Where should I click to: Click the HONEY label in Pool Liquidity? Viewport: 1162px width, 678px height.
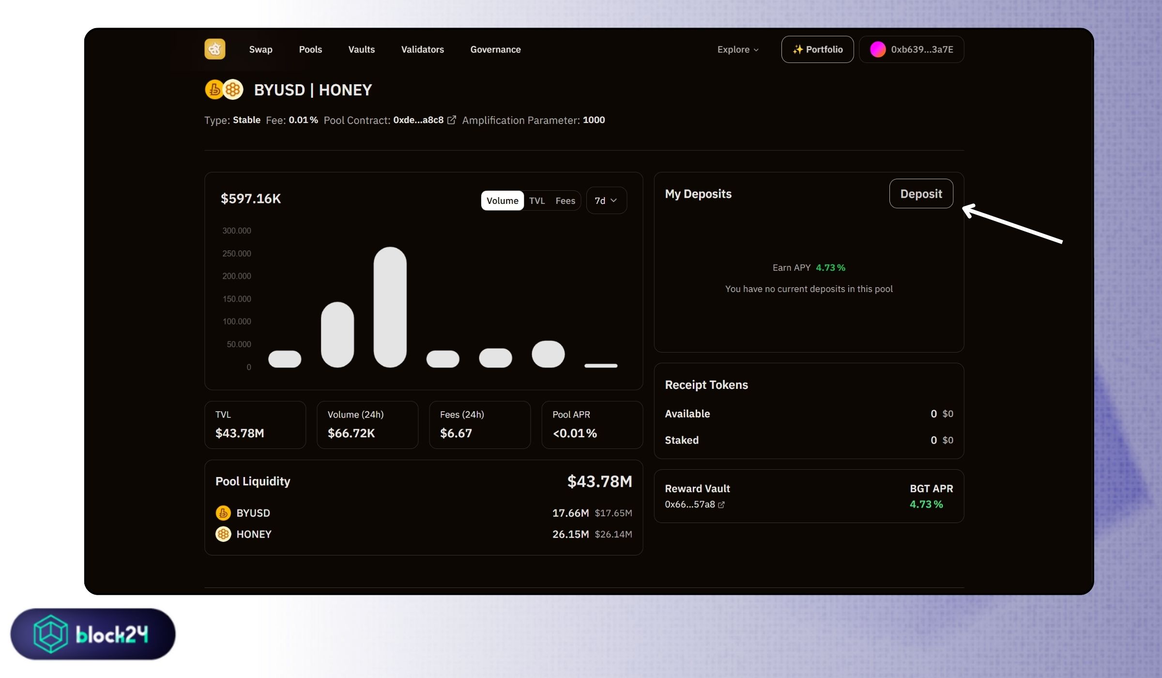[254, 534]
